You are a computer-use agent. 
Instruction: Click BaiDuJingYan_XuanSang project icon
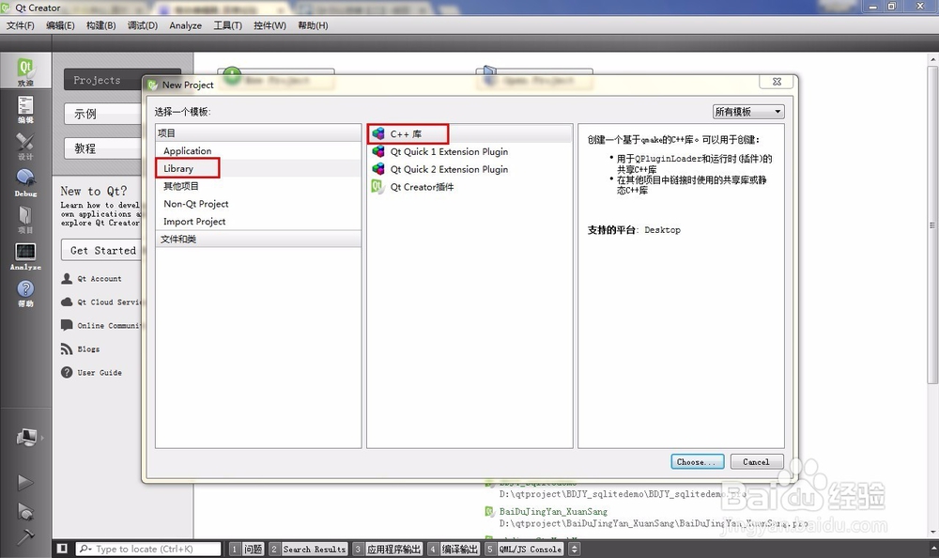pos(490,511)
